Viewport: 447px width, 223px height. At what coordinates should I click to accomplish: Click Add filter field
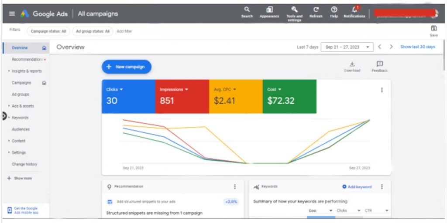pyautogui.click(x=124, y=31)
